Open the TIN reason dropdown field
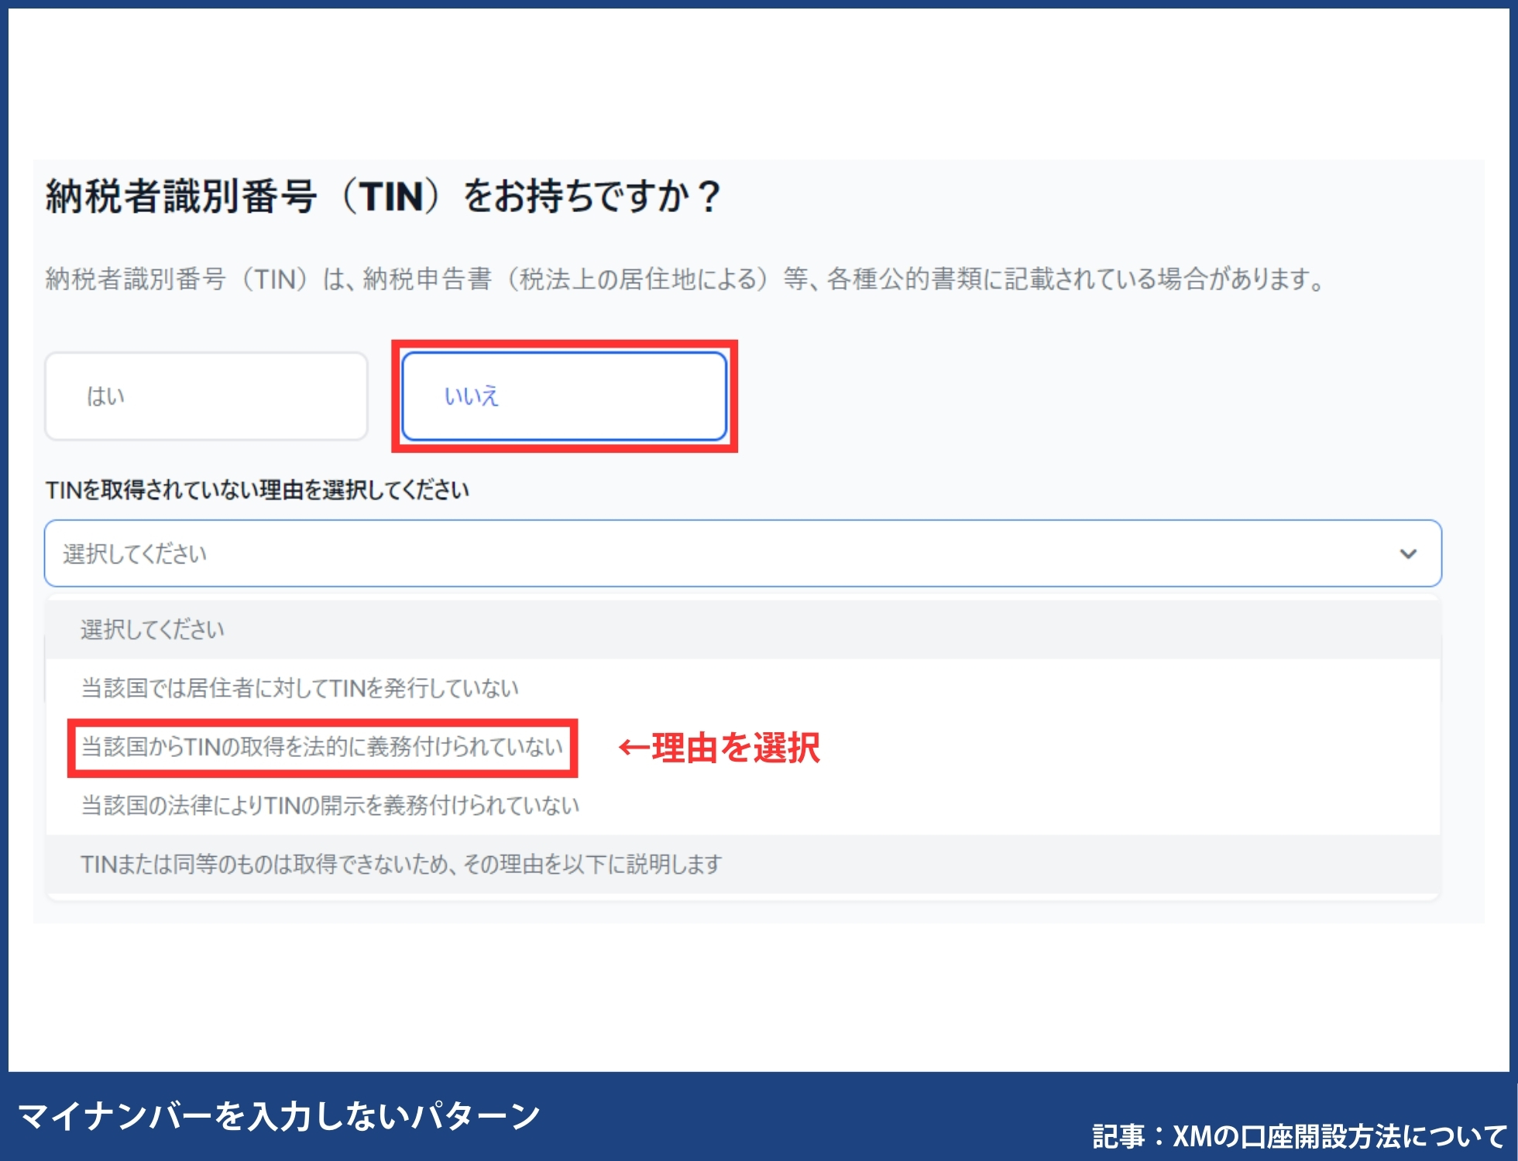Image resolution: width=1518 pixels, height=1161 pixels. tap(743, 553)
